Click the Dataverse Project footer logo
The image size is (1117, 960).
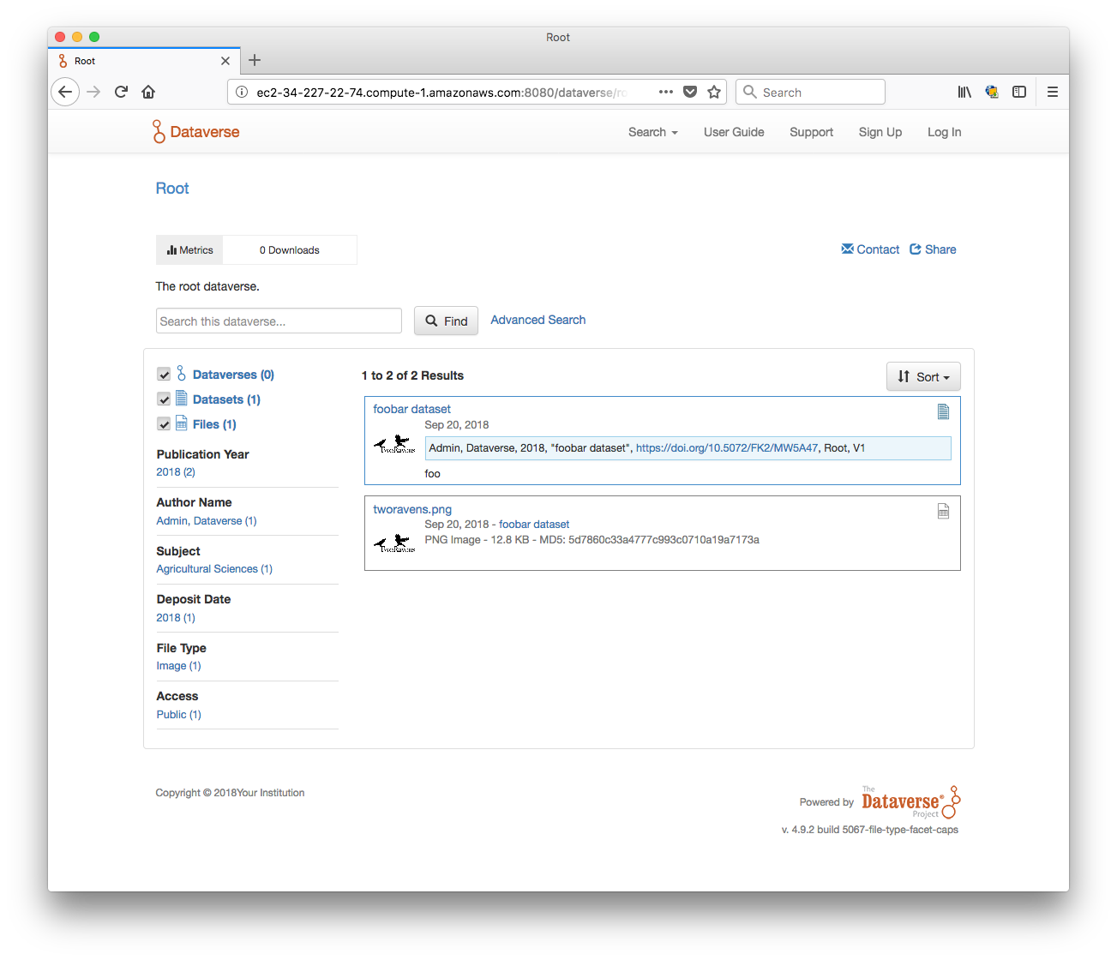coord(911,801)
